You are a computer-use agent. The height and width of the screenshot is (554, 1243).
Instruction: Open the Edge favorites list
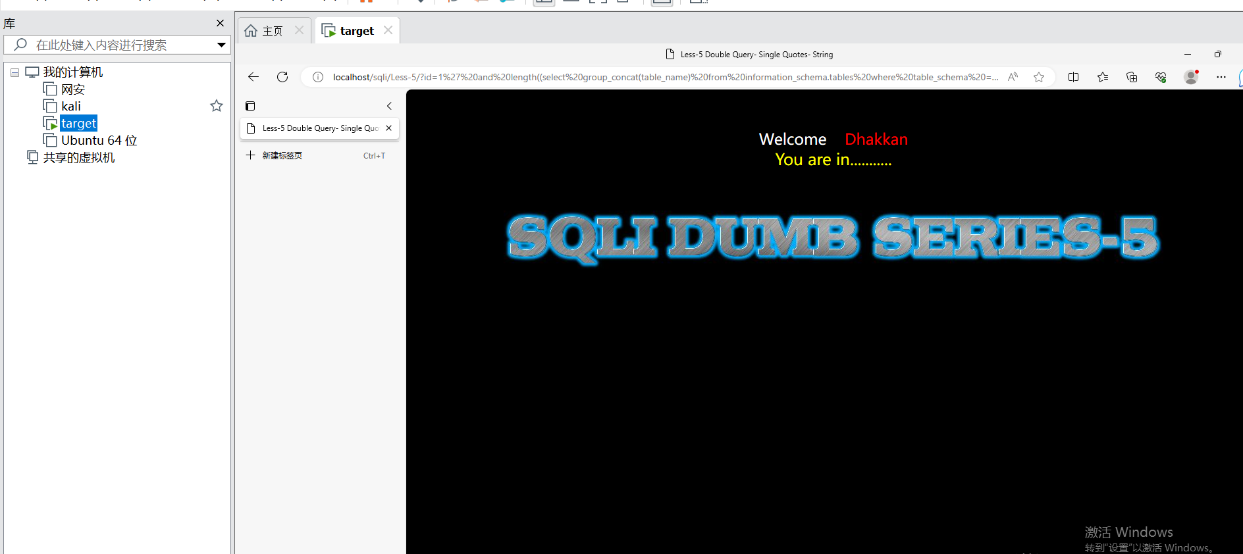tap(1103, 77)
